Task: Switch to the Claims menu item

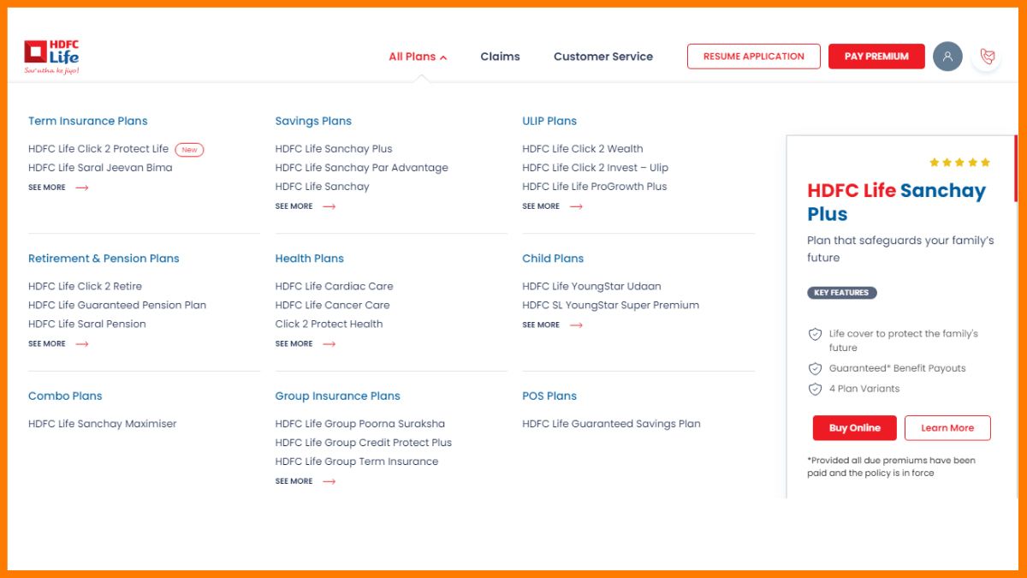Action: pos(500,57)
